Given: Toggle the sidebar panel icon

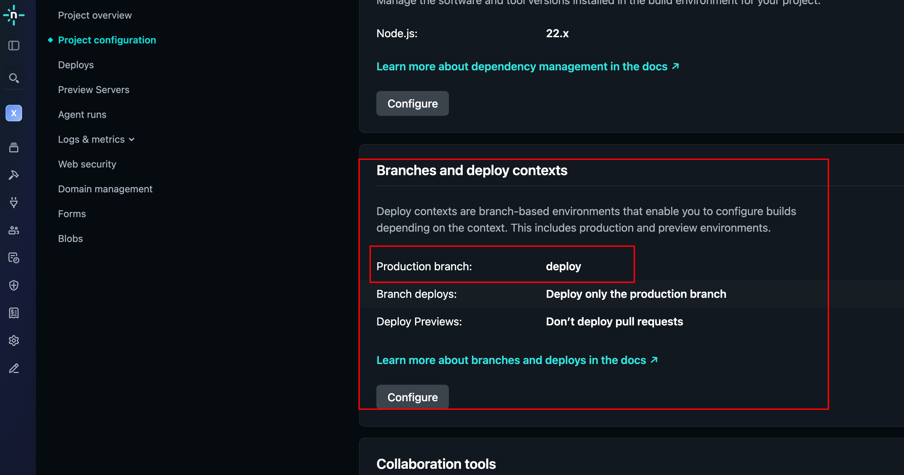Looking at the screenshot, I should tap(14, 46).
